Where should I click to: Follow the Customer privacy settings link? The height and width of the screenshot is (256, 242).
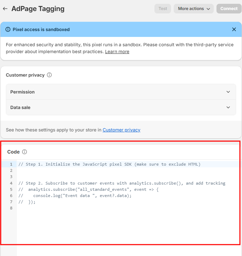121,130
